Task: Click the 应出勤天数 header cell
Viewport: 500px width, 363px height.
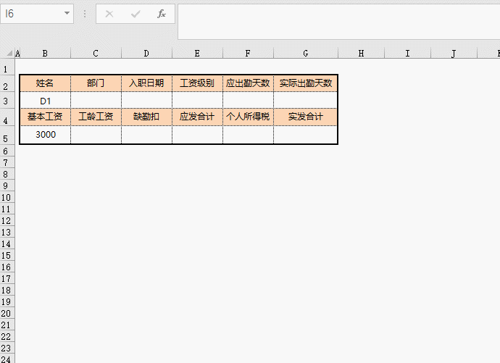Action: tap(248, 83)
